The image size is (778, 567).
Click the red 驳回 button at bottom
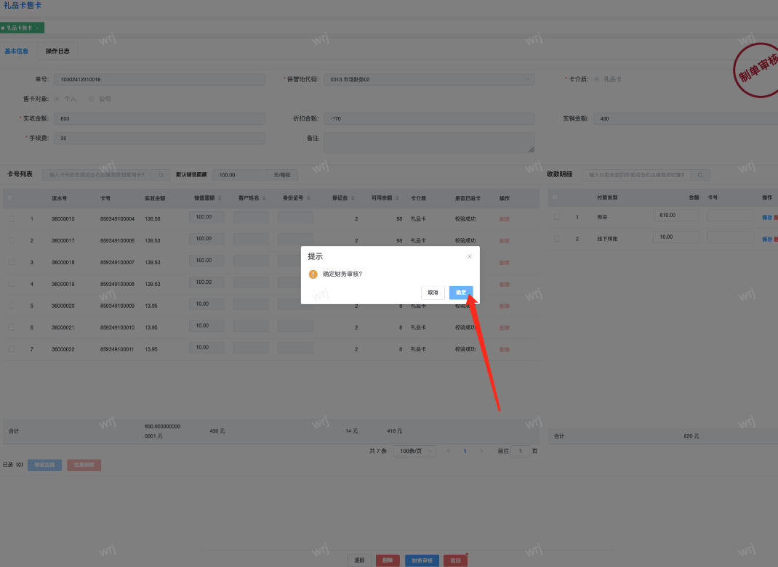pyautogui.click(x=455, y=560)
